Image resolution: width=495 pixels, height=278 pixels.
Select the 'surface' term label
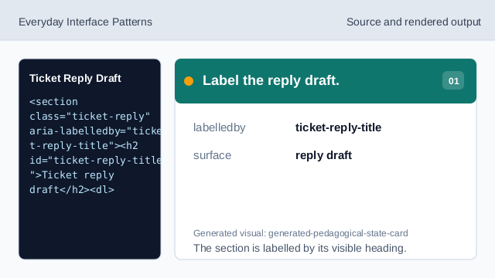coord(212,155)
